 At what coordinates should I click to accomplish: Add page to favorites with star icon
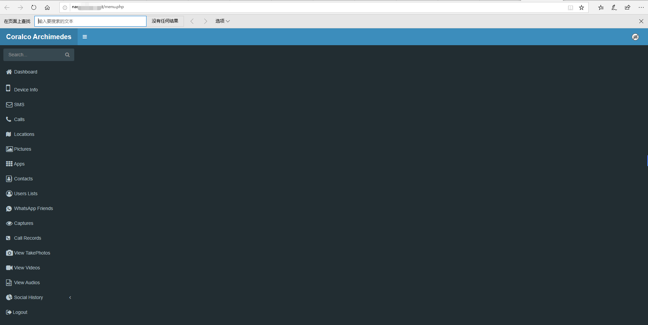pos(582,7)
